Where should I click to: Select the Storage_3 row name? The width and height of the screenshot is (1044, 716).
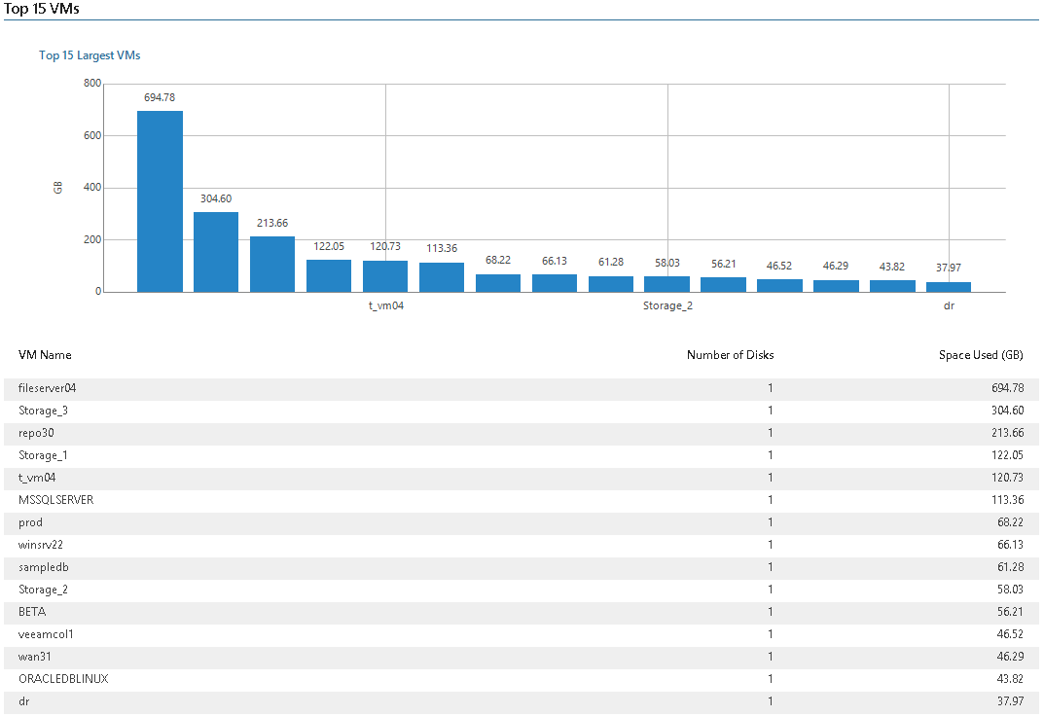click(x=43, y=411)
